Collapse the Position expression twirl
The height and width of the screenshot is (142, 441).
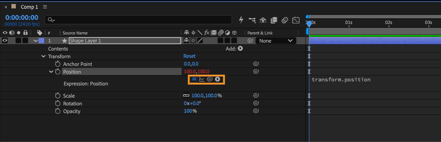(x=51, y=72)
